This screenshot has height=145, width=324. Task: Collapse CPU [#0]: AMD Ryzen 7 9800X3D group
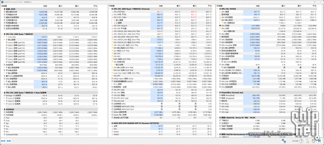pos(2,34)
